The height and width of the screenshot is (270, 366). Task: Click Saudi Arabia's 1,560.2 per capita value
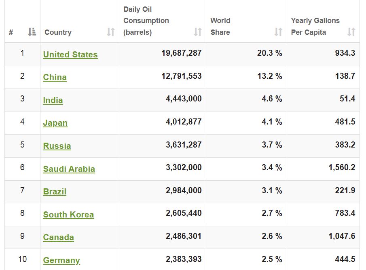342,167
